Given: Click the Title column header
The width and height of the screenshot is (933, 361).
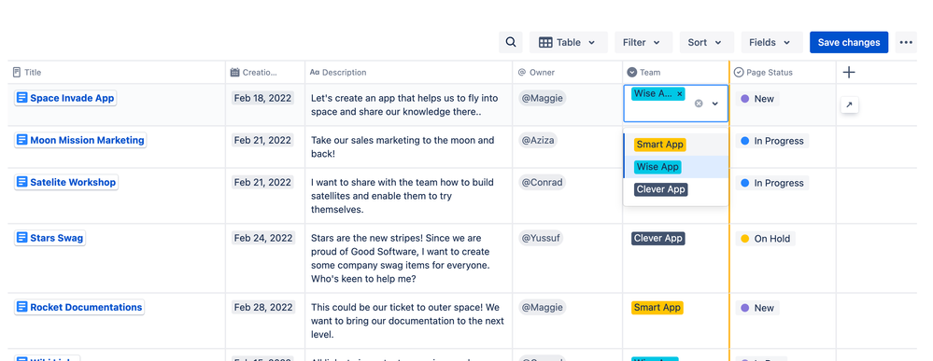Looking at the screenshot, I should pyautogui.click(x=117, y=73).
